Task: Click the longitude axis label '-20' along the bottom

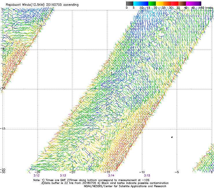Action: (72, 172)
